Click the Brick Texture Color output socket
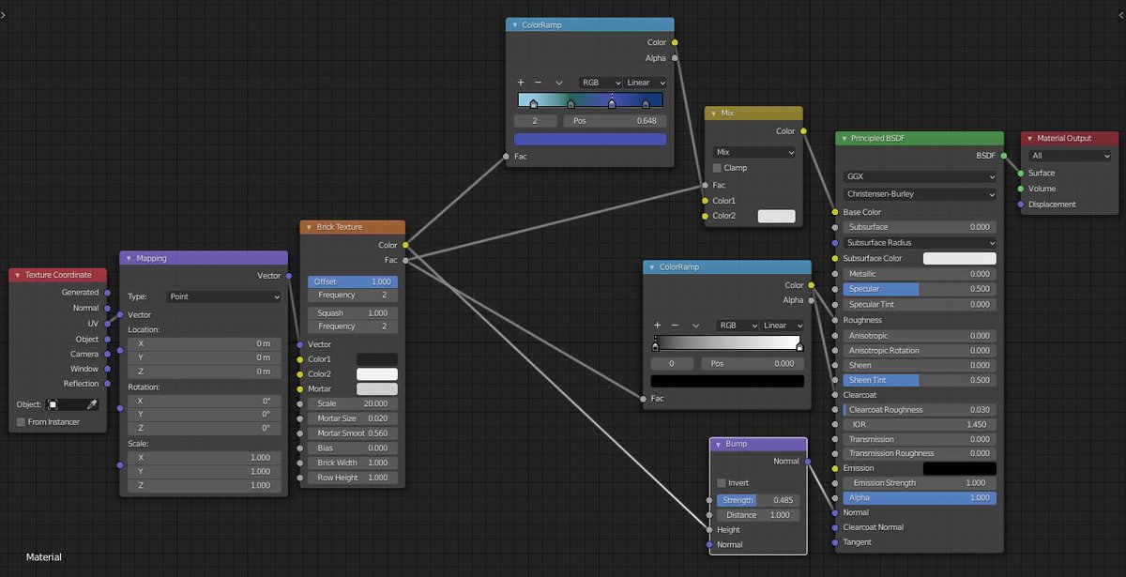1126x577 pixels. click(x=405, y=245)
